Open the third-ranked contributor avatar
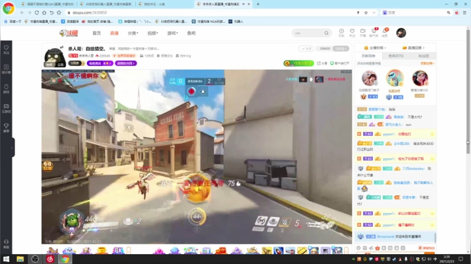This screenshot has width=471, height=264. [x=420, y=78]
